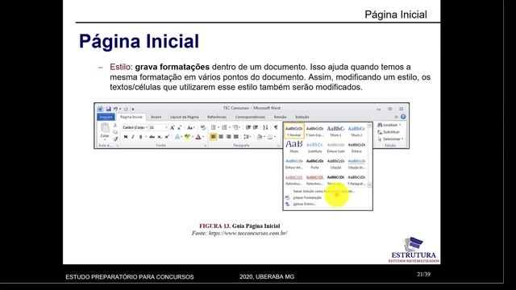Image resolution: width=516 pixels, height=290 pixels.
Task: Click the Text Effects icon
Action: pyautogui.click(x=177, y=137)
